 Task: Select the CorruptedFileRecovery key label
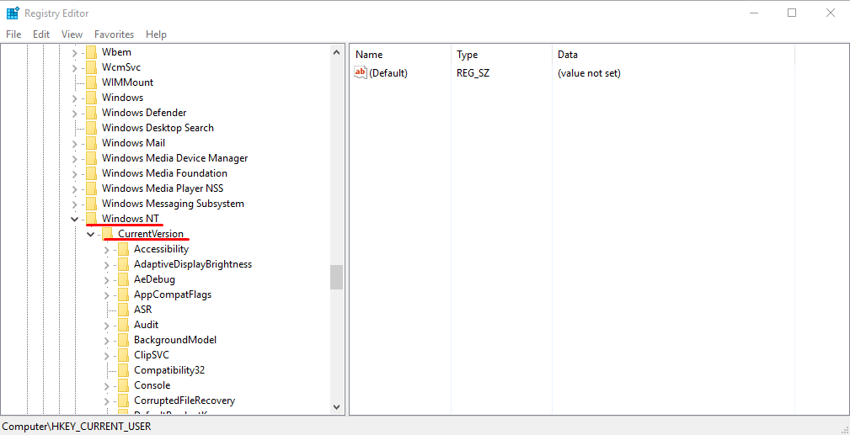pos(184,401)
